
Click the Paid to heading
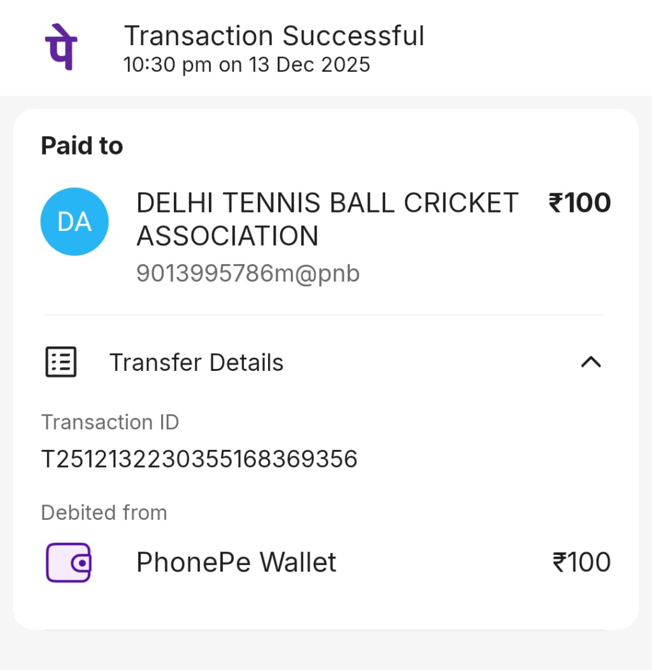(82, 146)
